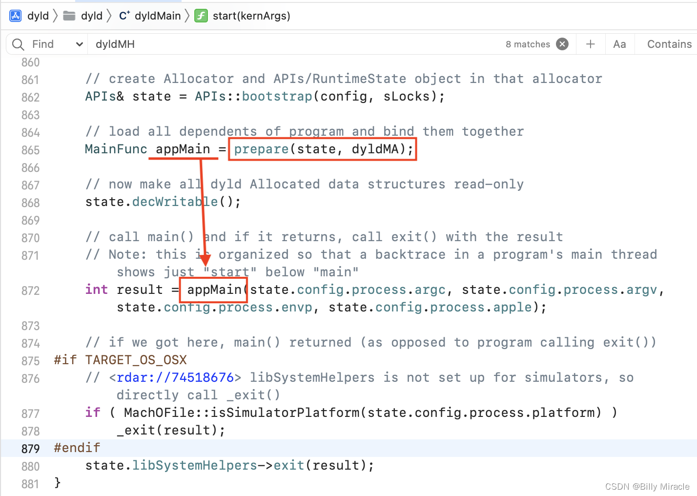Click the magnifying glass search icon
Image resolution: width=697 pixels, height=496 pixels.
tap(18, 44)
